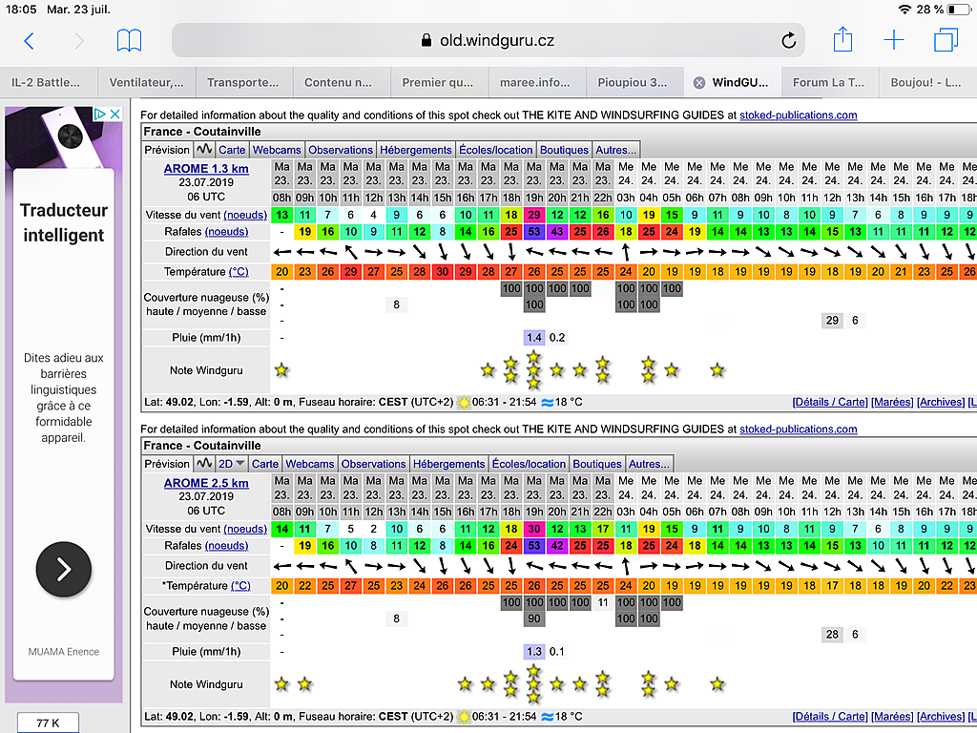The height and width of the screenshot is (733, 977).
Task: Switch to the Boujou! tab
Action: [925, 82]
